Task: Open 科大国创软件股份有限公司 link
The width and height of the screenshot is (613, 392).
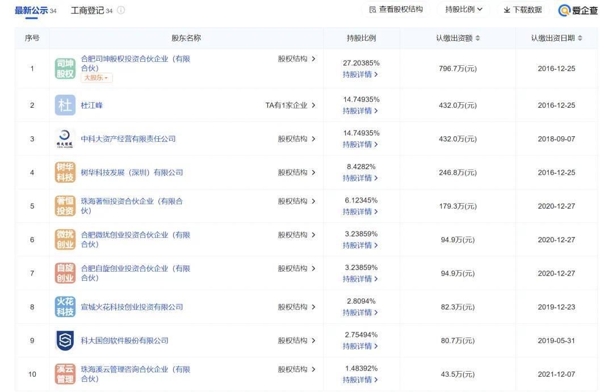Action: point(124,340)
